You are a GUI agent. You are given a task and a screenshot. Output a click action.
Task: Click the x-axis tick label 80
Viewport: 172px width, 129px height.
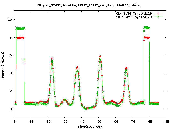pos(150,121)
